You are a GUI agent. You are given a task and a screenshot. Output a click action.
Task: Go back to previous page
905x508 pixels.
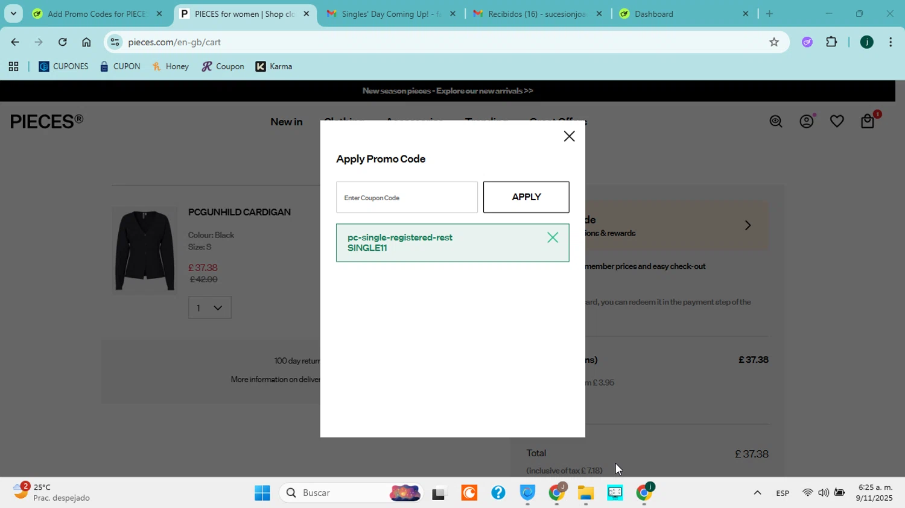click(x=14, y=42)
